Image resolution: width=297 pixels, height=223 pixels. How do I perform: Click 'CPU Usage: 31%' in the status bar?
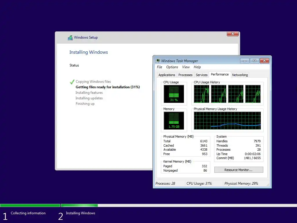(x=199, y=184)
